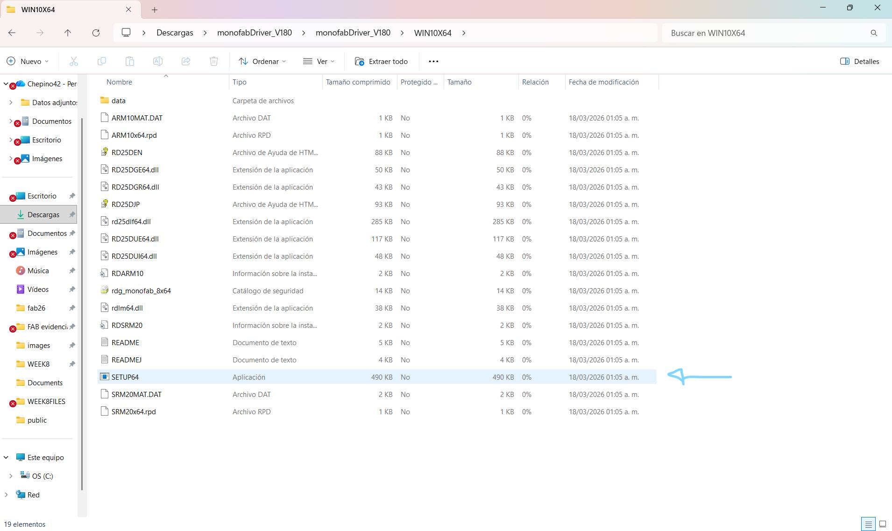Open Descargas in the sidebar
Image resolution: width=892 pixels, height=531 pixels.
[39, 215]
